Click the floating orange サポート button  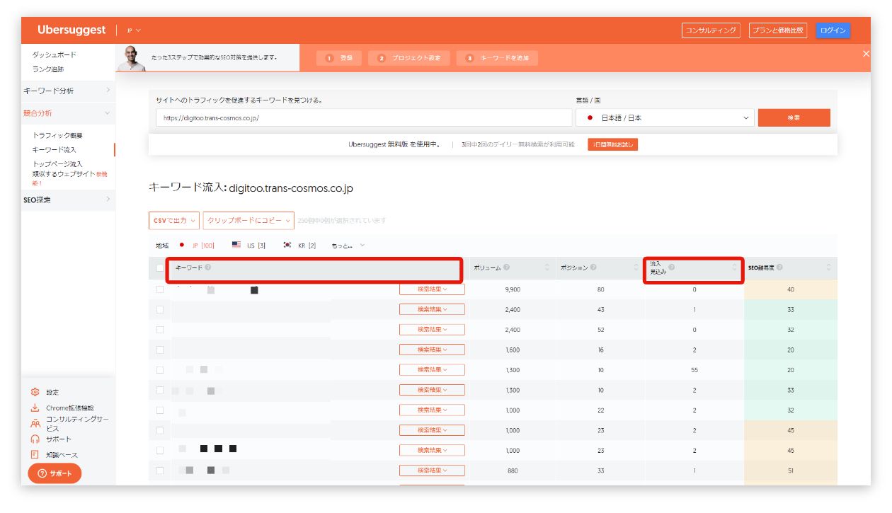(55, 473)
